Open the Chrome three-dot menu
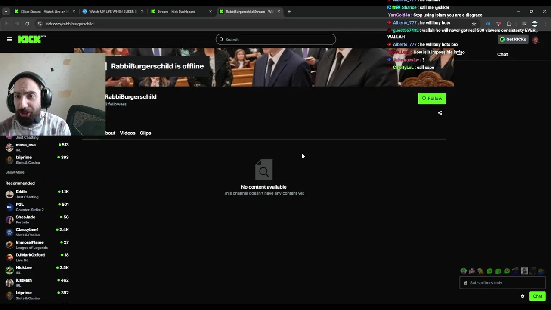This screenshot has width=551, height=310. pos(545,24)
